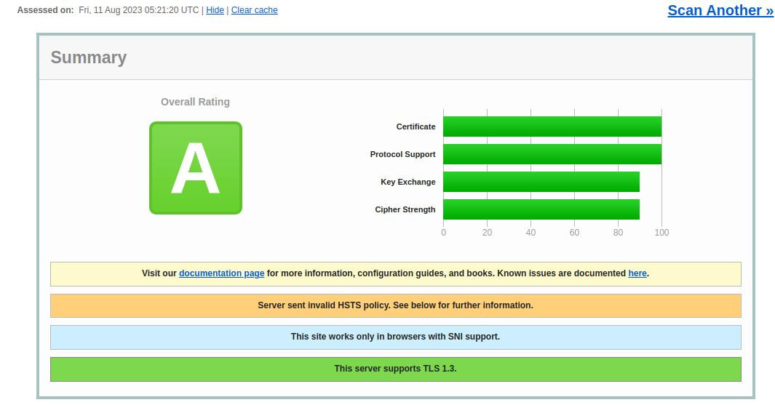The image size is (775, 405).
Task: Click the green A rating badge
Action: coord(195,168)
